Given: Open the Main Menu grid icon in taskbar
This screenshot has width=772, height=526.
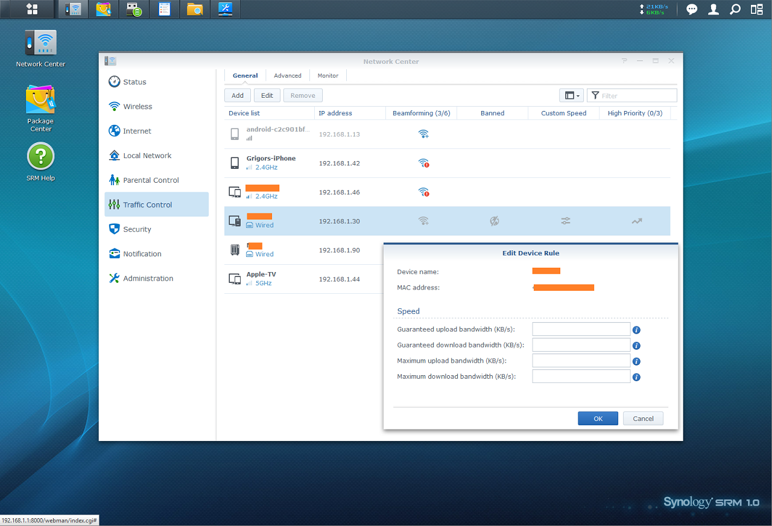Looking at the screenshot, I should (x=32, y=9).
